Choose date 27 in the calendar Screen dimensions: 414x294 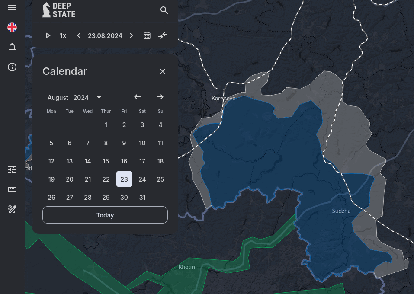click(x=70, y=198)
